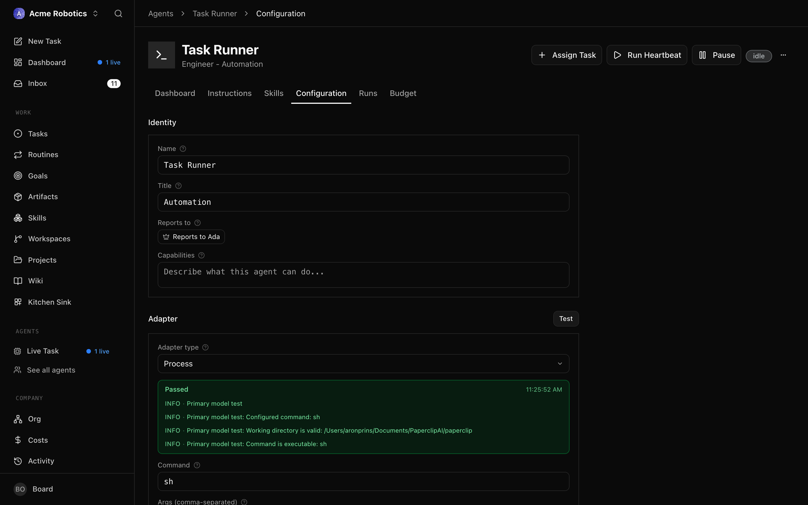Open the Wiki page
The width and height of the screenshot is (808, 505).
coord(67,281)
